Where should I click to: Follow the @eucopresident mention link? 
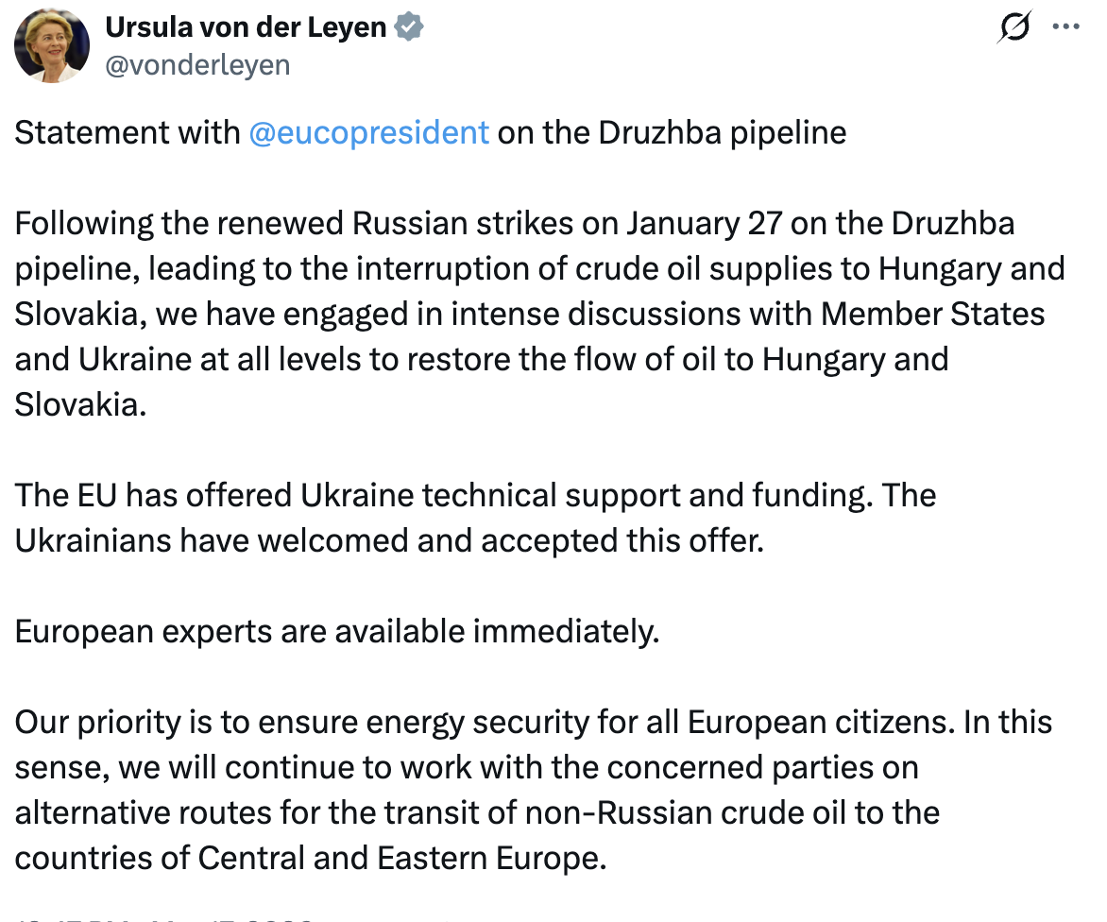pyautogui.click(x=368, y=132)
